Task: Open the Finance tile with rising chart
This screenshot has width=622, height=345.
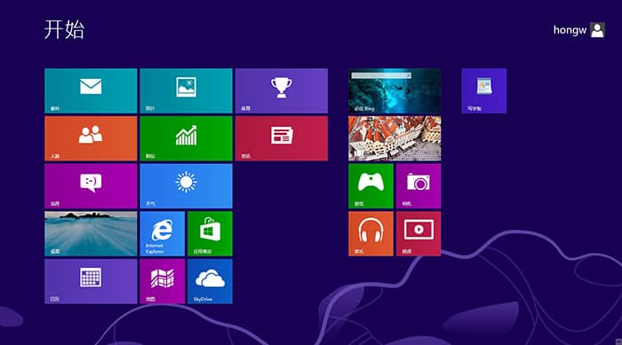Action: (186, 138)
